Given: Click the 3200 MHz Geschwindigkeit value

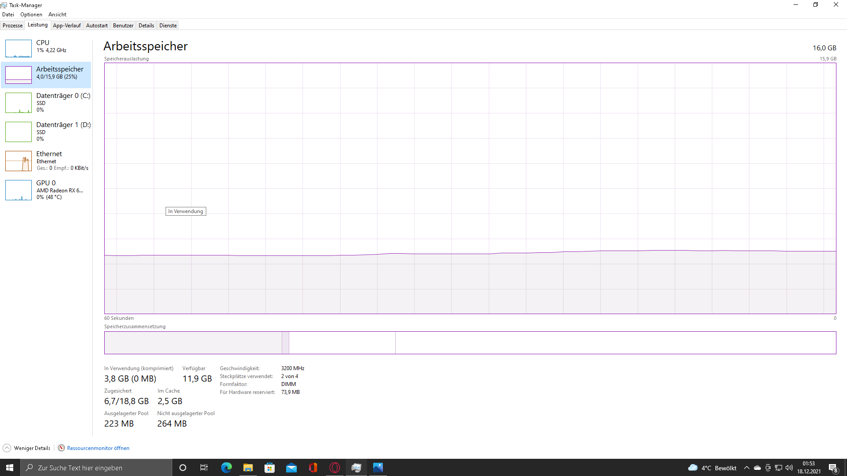Looking at the screenshot, I should 293,368.
